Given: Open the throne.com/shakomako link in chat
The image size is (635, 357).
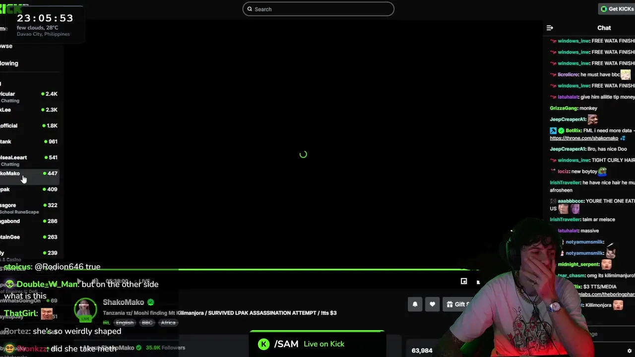Looking at the screenshot, I should (x=584, y=138).
